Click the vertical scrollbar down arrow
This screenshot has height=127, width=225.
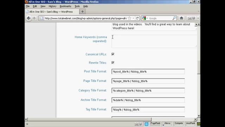point(199,116)
